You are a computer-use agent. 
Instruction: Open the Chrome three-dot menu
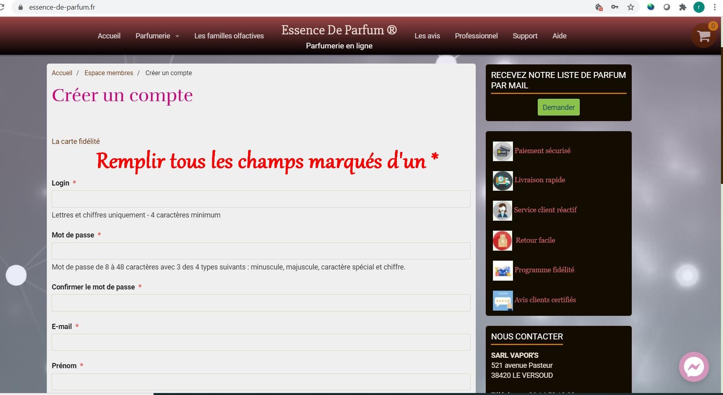[715, 7]
